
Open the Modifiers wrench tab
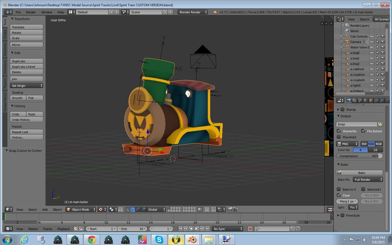(x=382, y=100)
